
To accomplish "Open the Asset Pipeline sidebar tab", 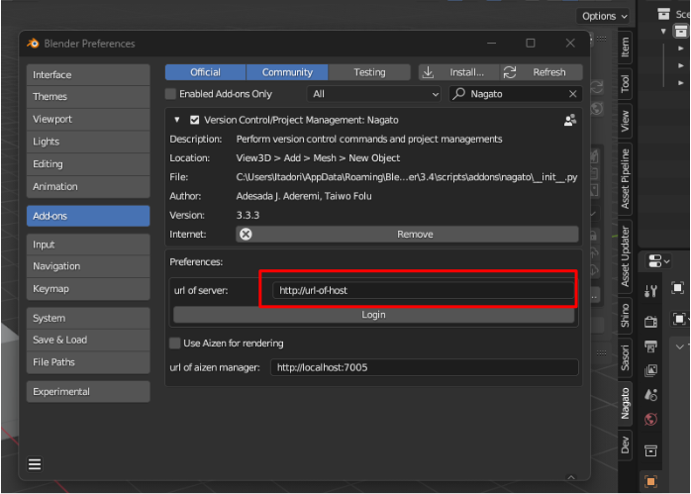I will [x=625, y=178].
